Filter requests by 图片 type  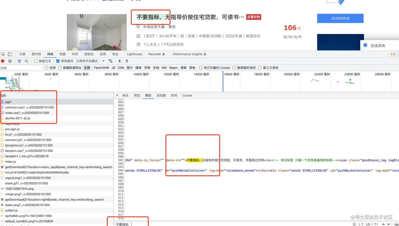(130, 68)
